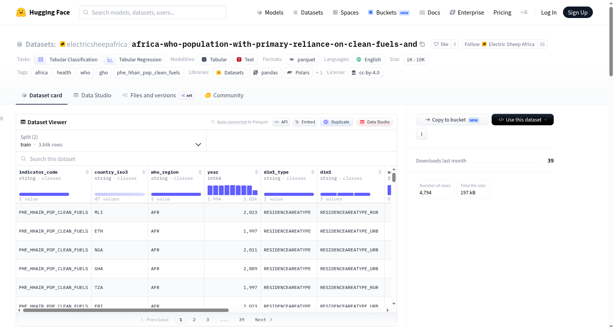
Task: Click the Embed button
Action: tap(305, 122)
